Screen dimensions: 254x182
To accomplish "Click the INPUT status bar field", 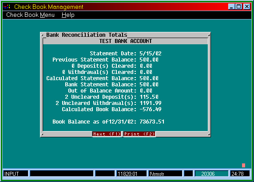I will (16, 174).
